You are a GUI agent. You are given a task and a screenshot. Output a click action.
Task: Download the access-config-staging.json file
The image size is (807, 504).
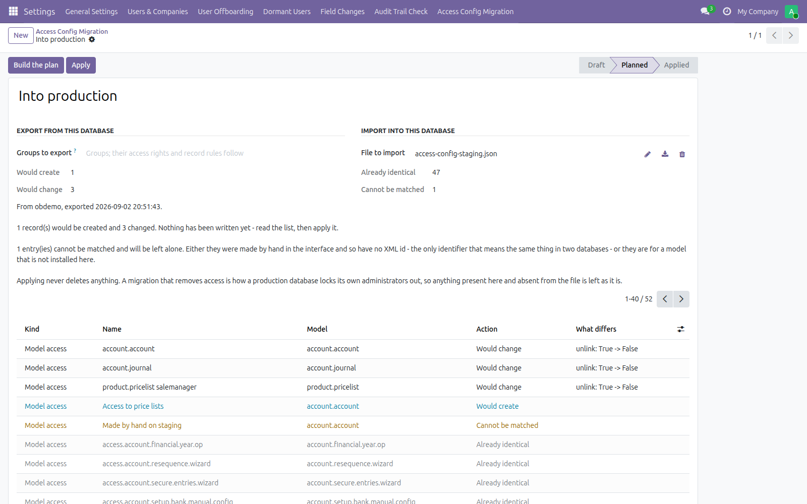665,154
